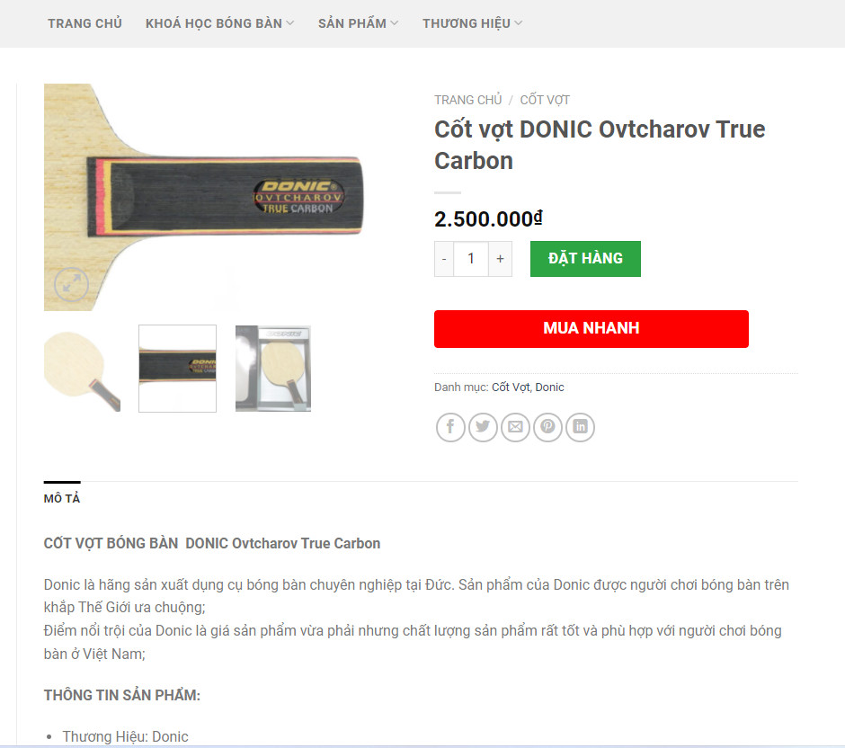Screen dimensions: 845x748
Task: Click the quantity input field
Action: [x=471, y=259]
